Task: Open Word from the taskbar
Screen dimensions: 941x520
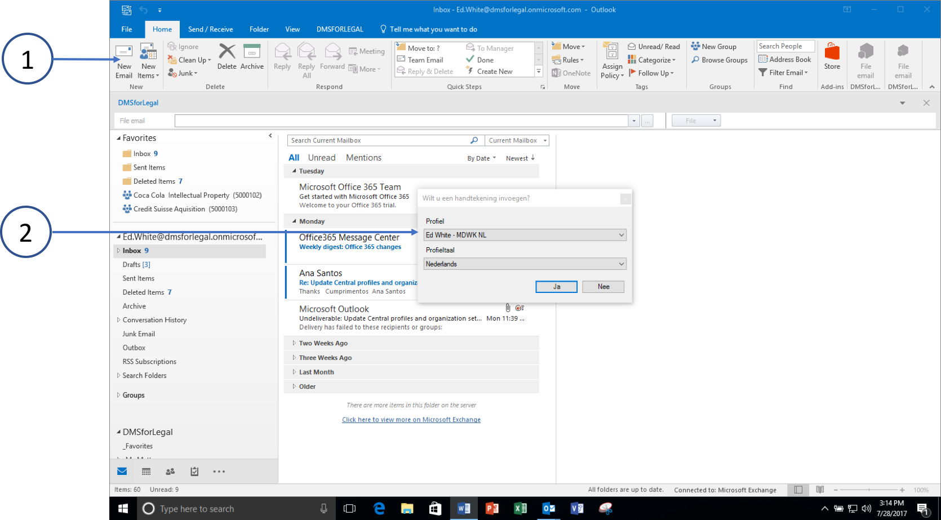Action: click(464, 509)
